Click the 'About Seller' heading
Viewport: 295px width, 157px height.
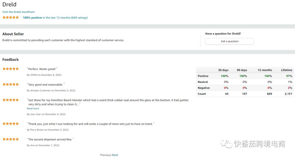point(13,34)
